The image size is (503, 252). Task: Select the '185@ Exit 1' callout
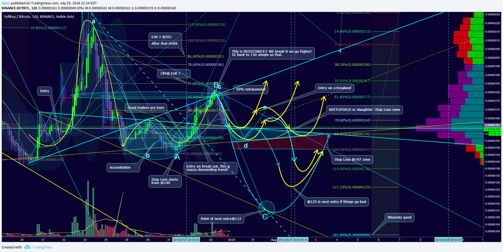tap(174, 73)
